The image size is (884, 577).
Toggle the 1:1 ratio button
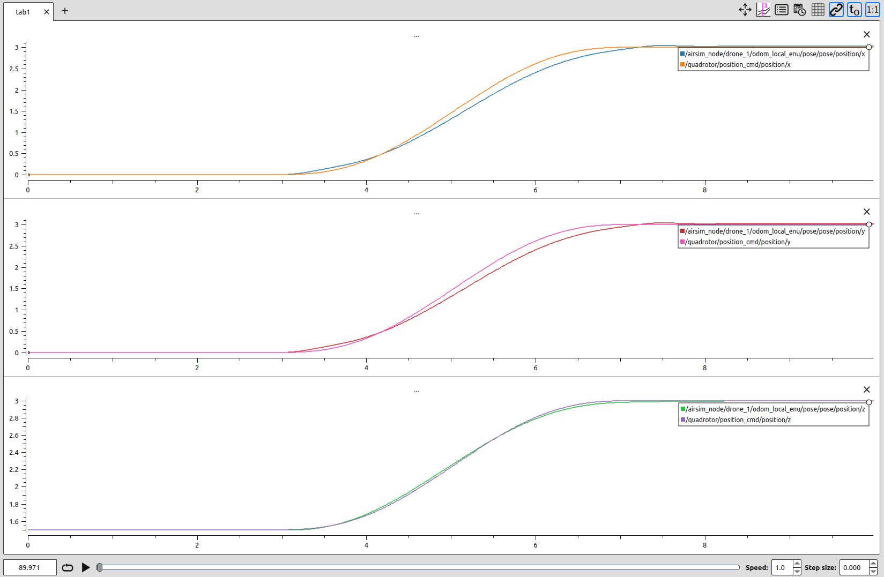[x=873, y=10]
